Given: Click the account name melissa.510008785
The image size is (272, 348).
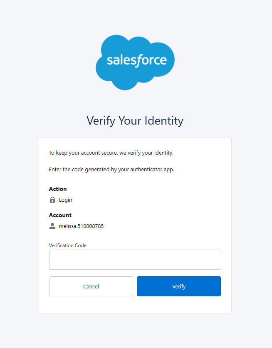Looking at the screenshot, I should click(x=81, y=226).
